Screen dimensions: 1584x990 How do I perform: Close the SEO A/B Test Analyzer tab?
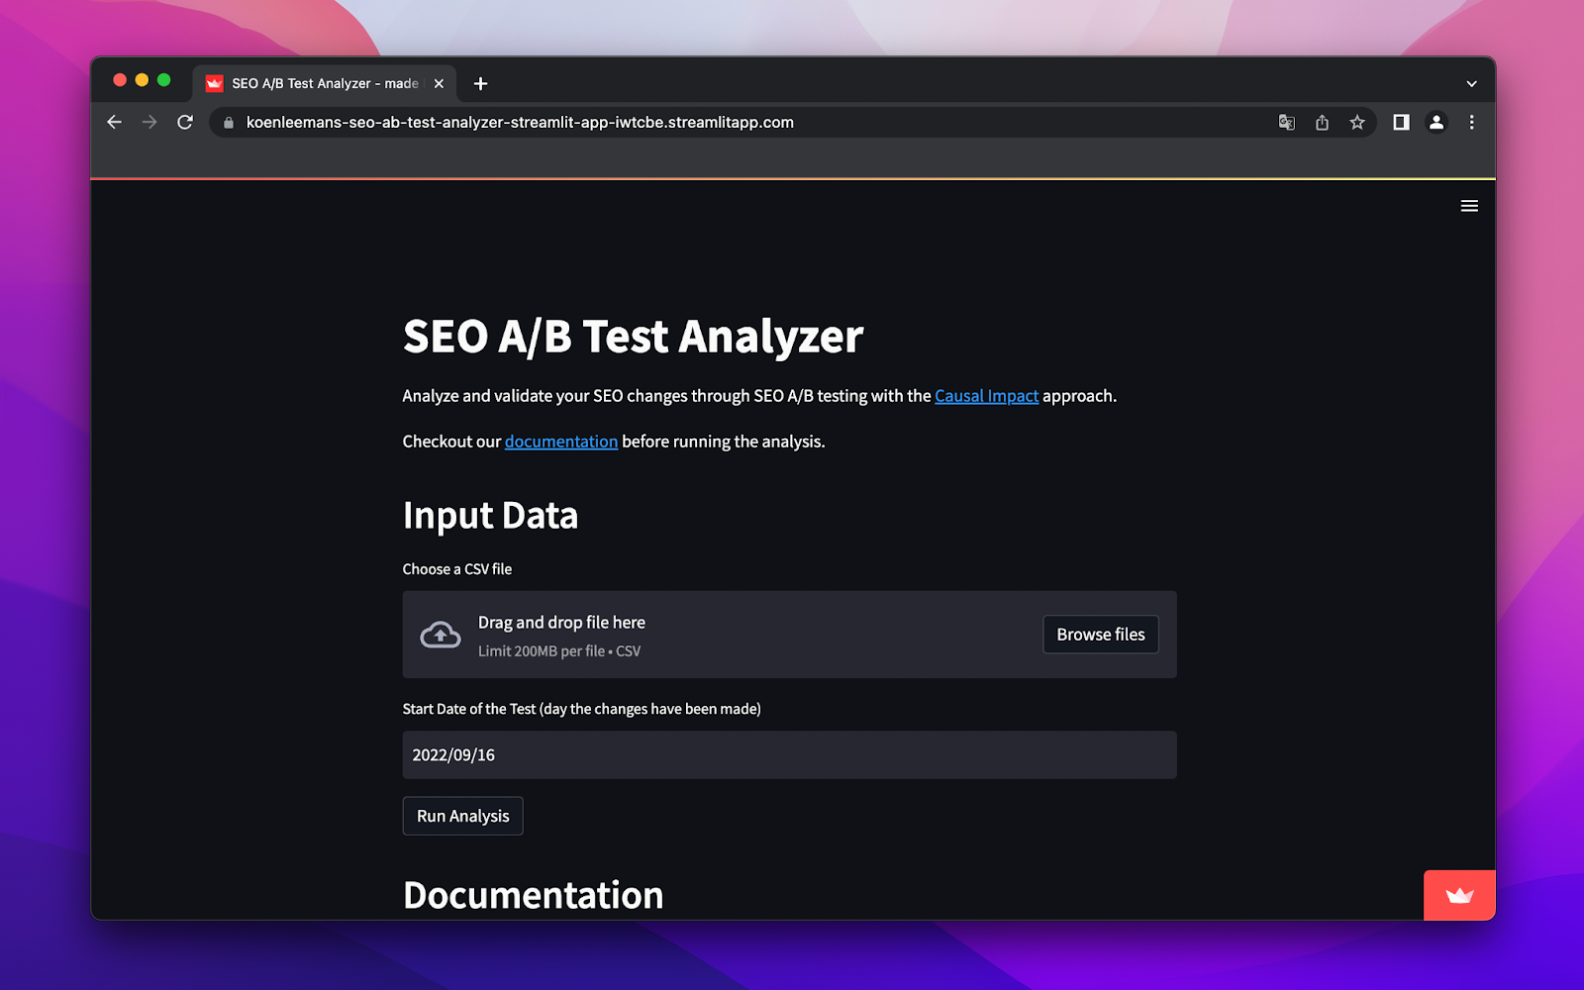439,84
